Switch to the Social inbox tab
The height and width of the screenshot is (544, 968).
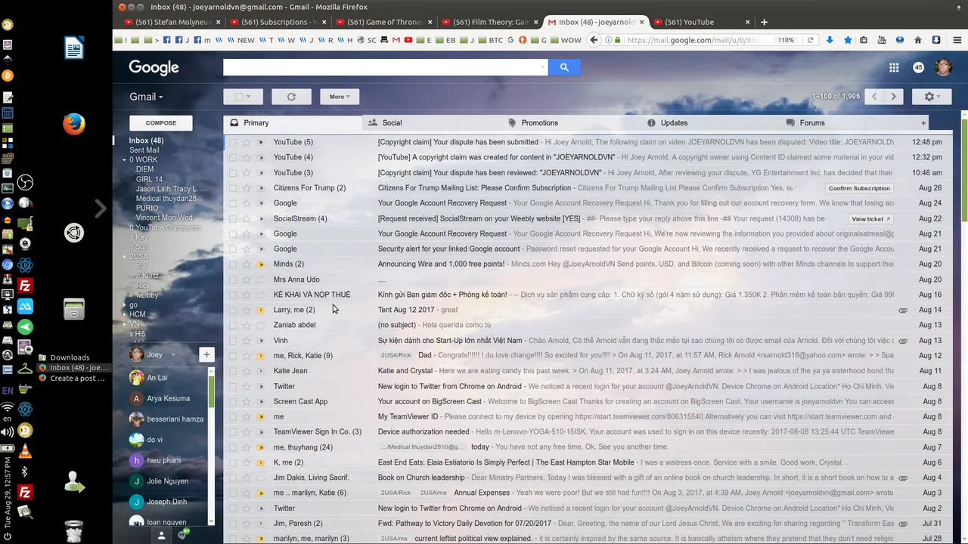click(431, 122)
